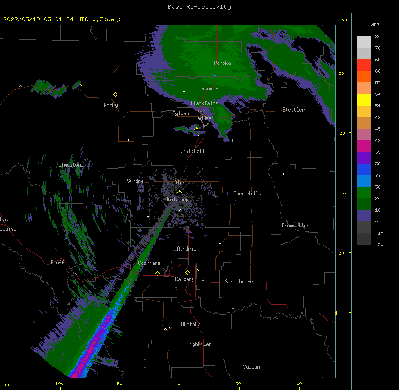Image resolution: width=399 pixels, height=390 pixels.
Task: Select the Calgary label
Action: click(185, 279)
